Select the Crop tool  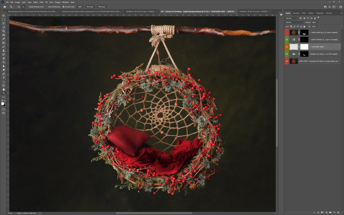click(x=4, y=31)
